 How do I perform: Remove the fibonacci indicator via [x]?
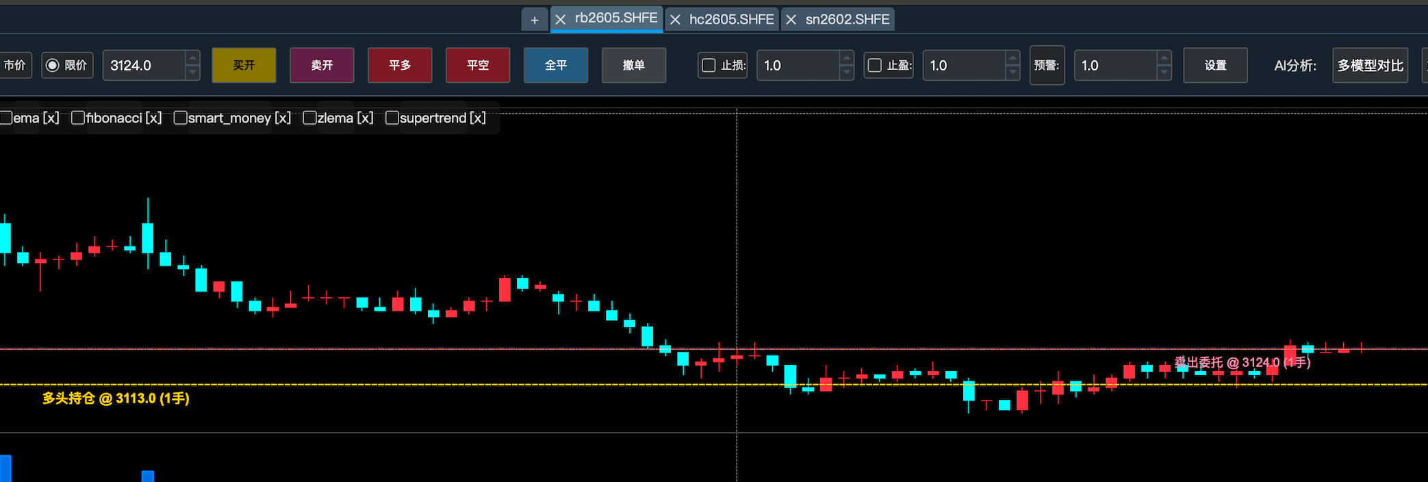pyautogui.click(x=153, y=118)
